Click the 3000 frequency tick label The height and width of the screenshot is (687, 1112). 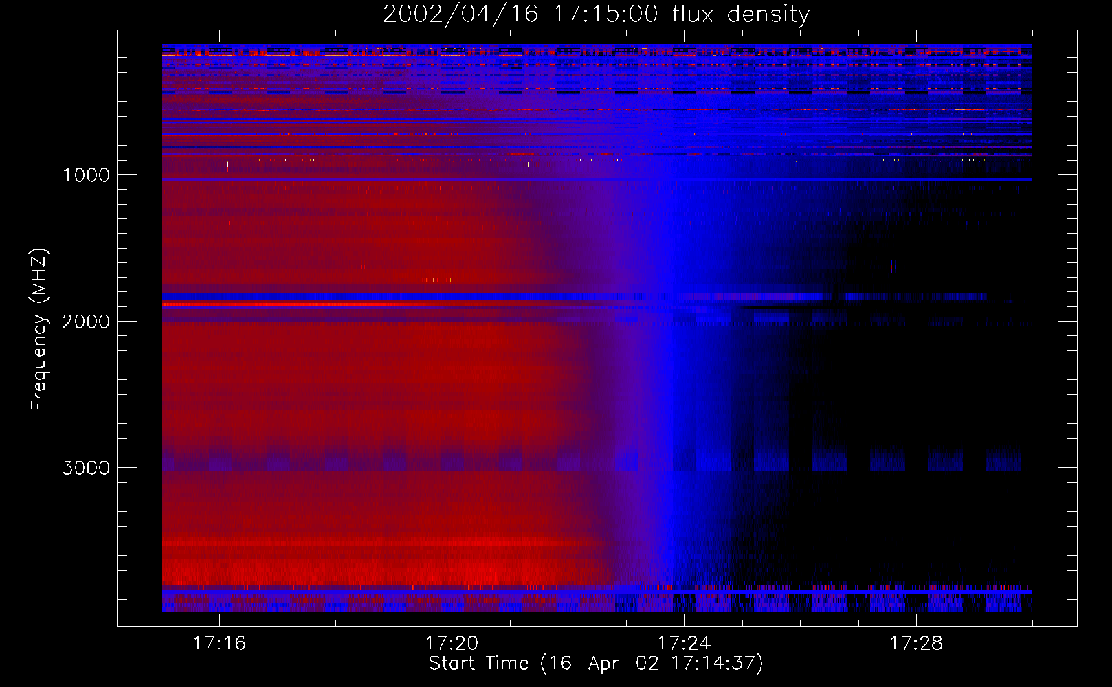(x=86, y=468)
